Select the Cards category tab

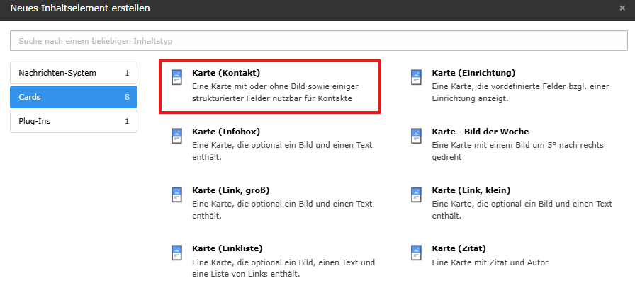74,97
